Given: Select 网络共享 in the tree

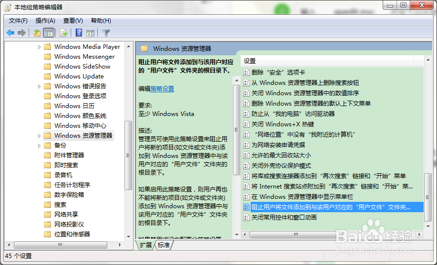Looking at the screenshot, I should tap(66, 214).
